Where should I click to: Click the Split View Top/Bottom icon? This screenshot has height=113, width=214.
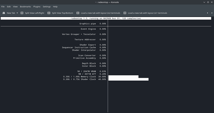[x=49, y=13]
